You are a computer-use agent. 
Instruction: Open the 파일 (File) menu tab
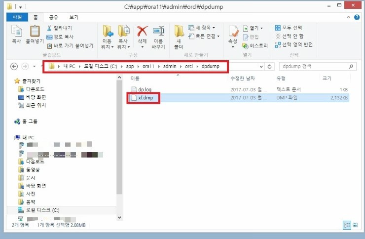click(17, 17)
